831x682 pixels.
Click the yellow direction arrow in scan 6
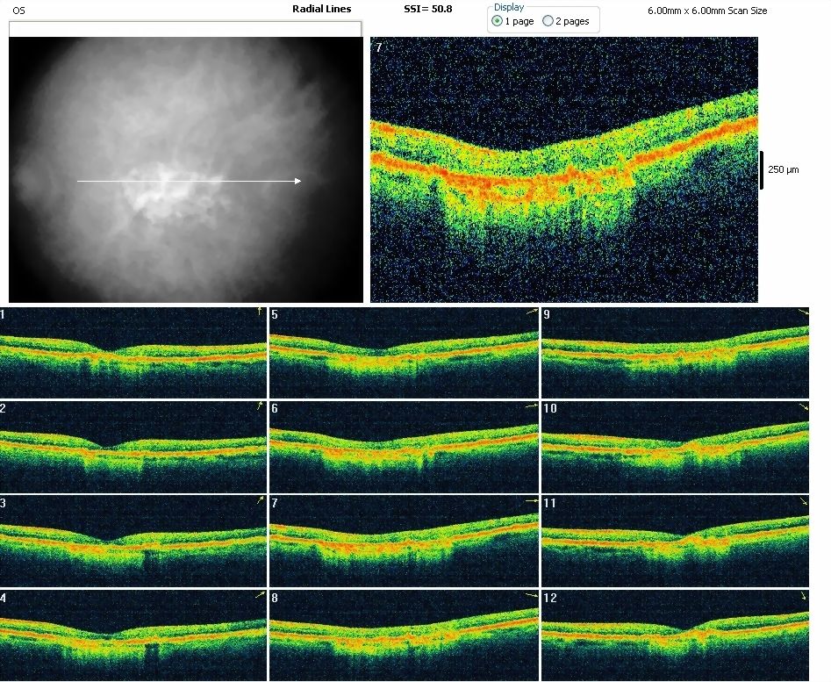pos(532,406)
